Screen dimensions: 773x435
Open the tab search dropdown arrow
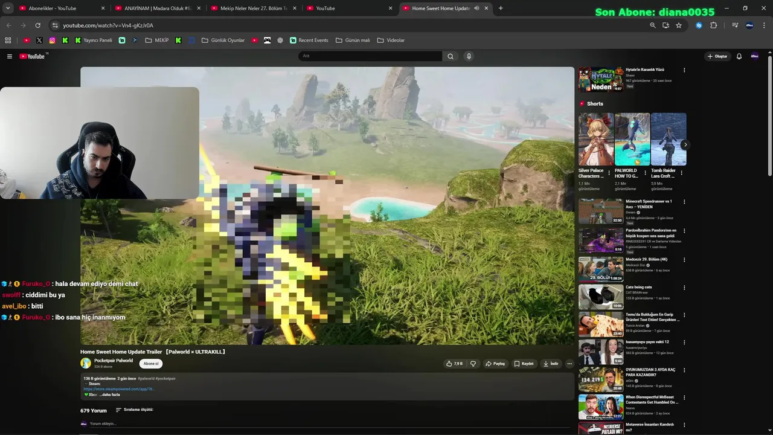[8, 8]
